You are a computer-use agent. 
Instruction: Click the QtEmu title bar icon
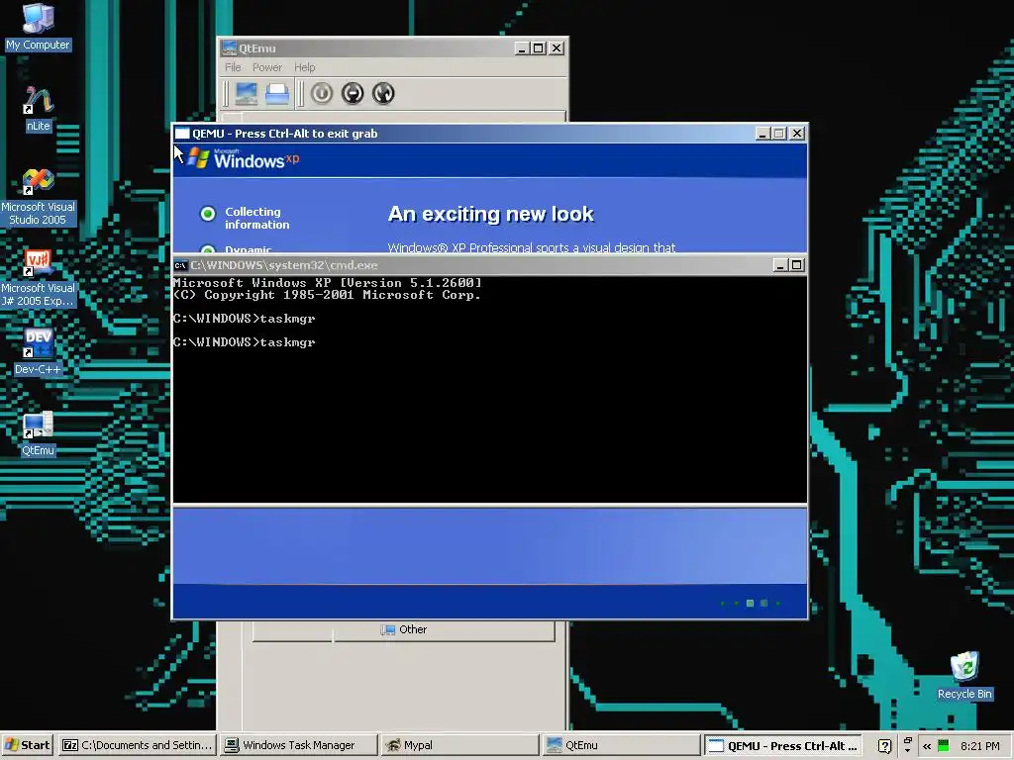click(x=229, y=48)
